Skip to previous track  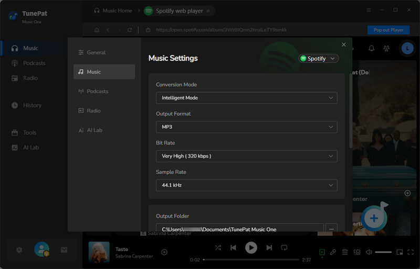tap(233, 248)
